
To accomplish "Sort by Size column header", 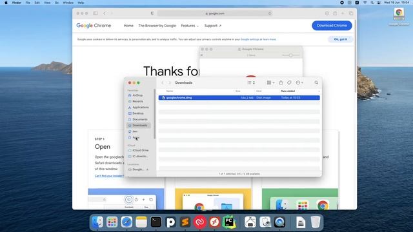I will [x=238, y=91].
